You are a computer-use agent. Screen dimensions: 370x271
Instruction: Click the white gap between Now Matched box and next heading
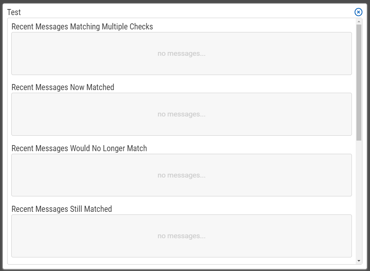click(182, 140)
